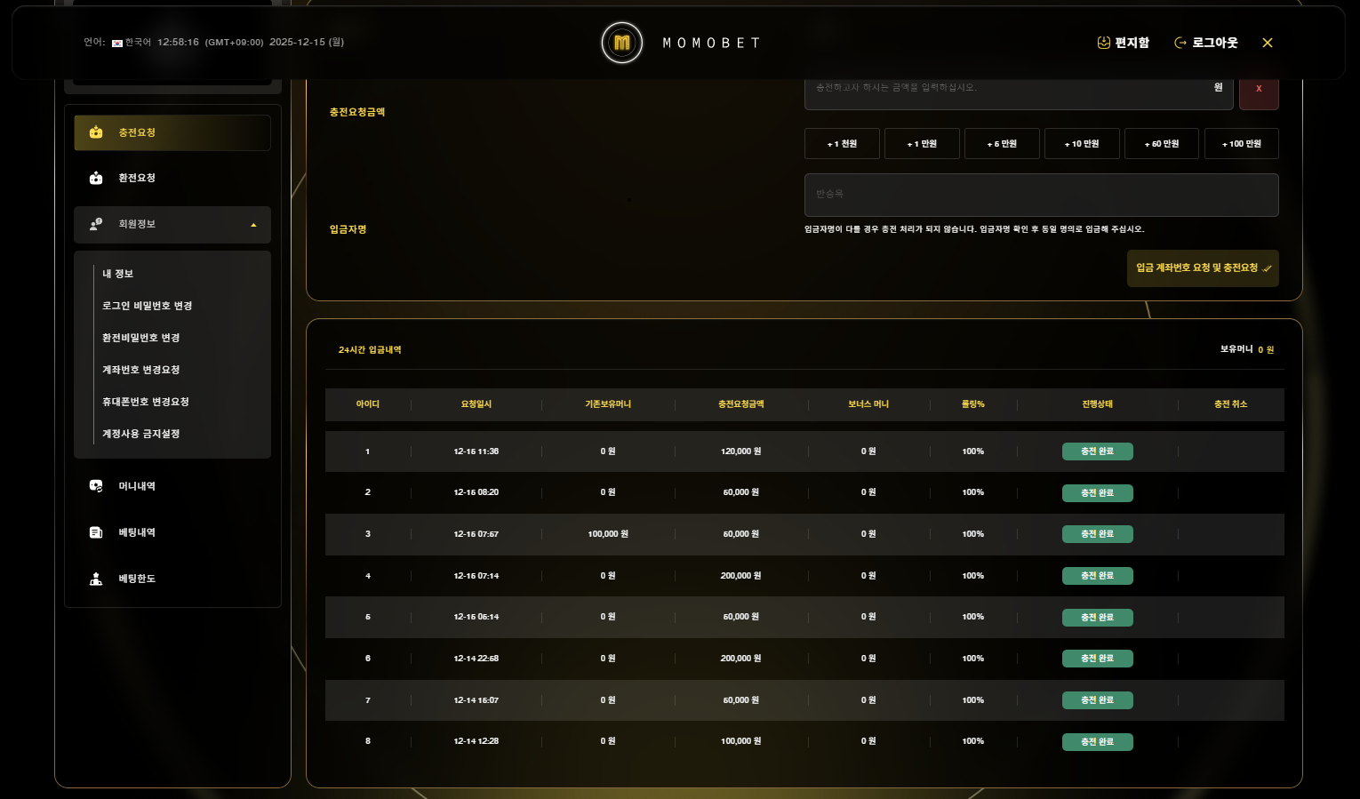
Task: Choose 계좌번호 변경요청 from the submenu
Action: point(140,370)
